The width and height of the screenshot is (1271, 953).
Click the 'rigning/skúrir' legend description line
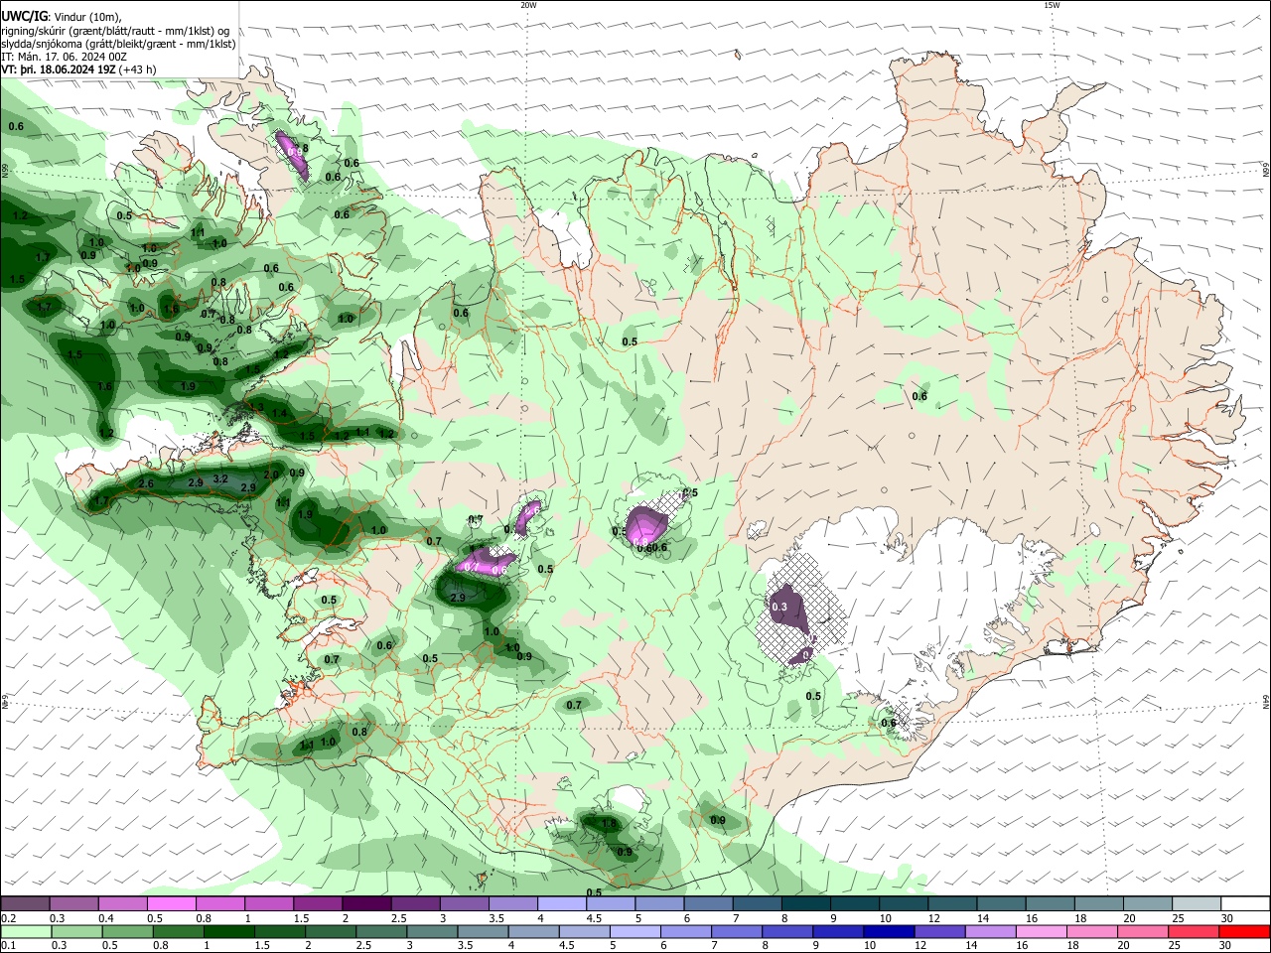tap(115, 31)
